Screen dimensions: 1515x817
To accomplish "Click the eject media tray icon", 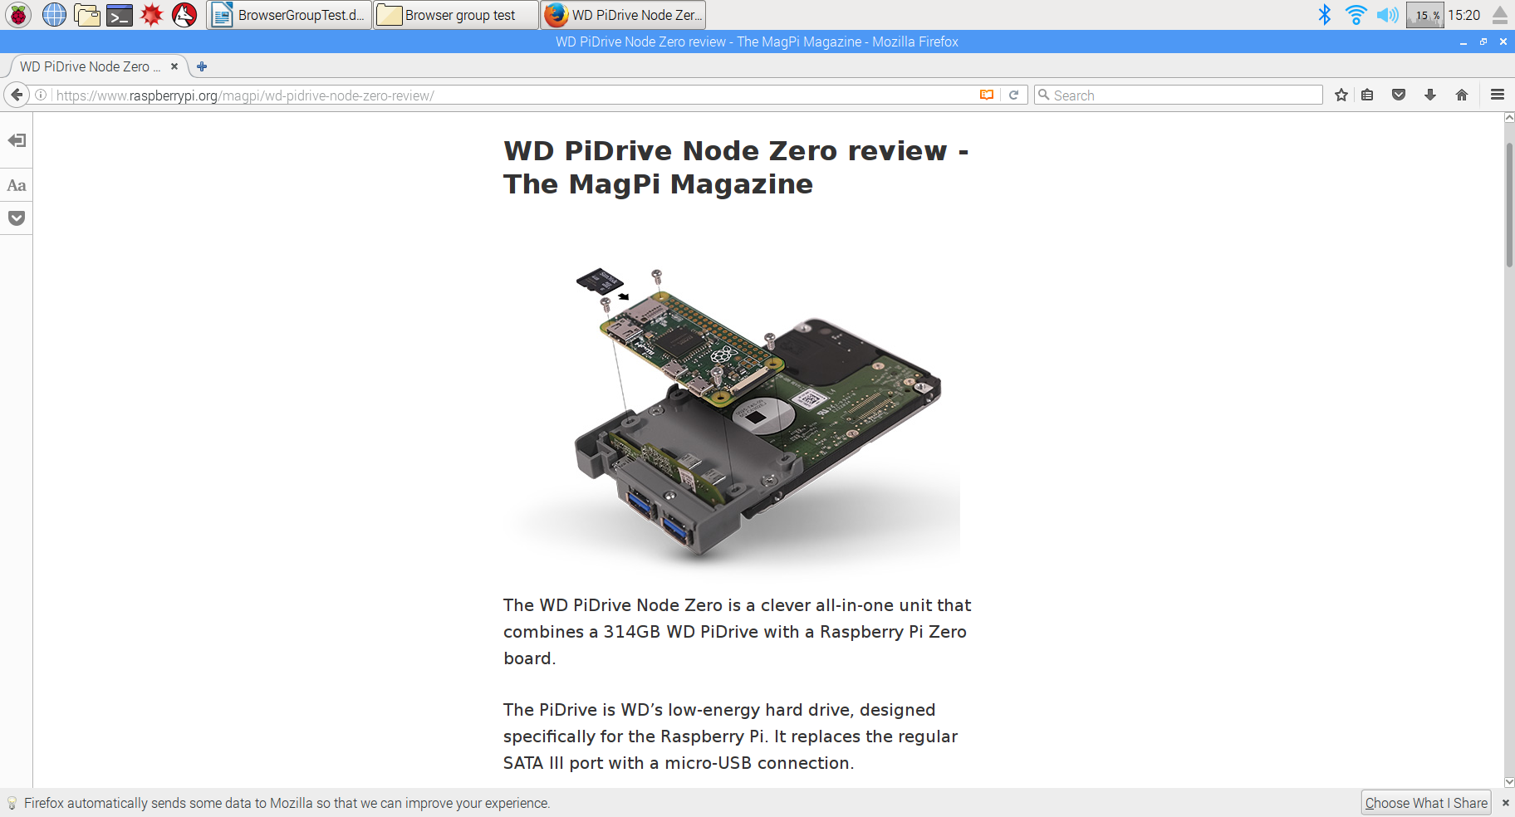I will point(1500,15).
